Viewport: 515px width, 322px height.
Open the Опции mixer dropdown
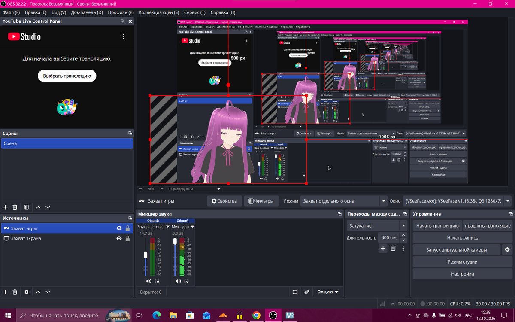coord(327,292)
